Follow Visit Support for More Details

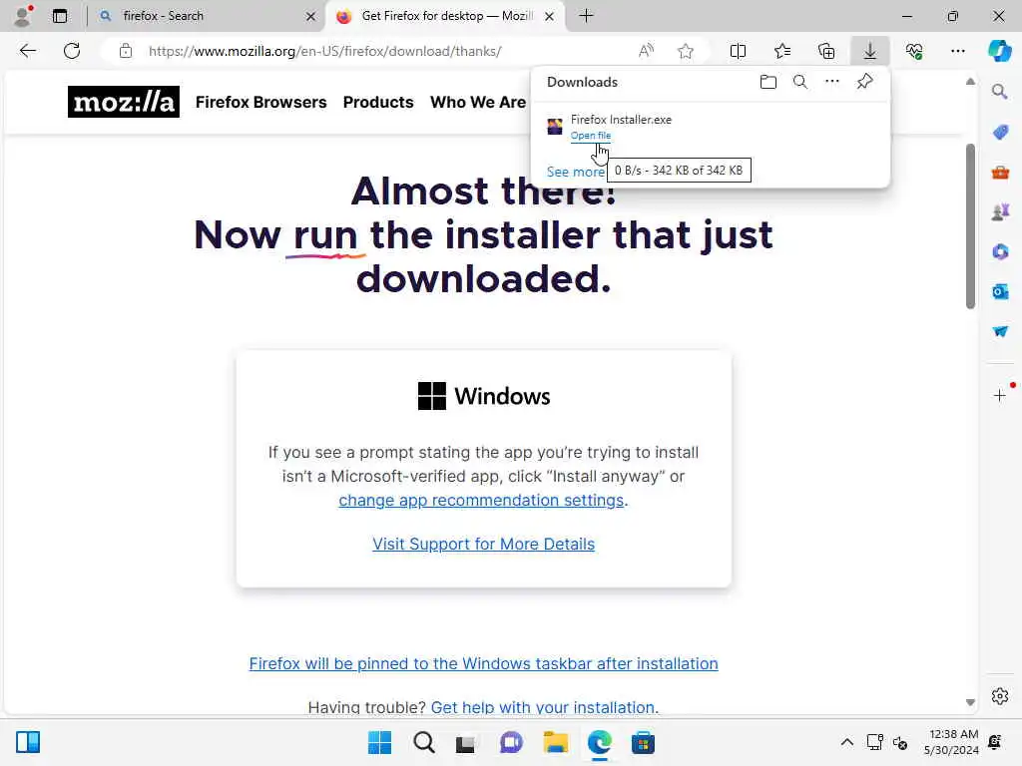click(483, 544)
